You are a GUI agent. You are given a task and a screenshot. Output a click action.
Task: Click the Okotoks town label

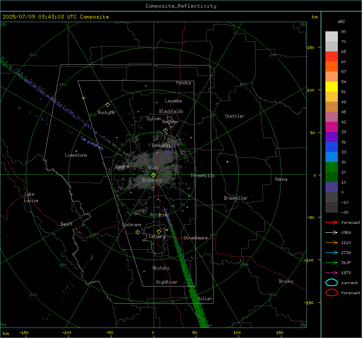coord(161,268)
